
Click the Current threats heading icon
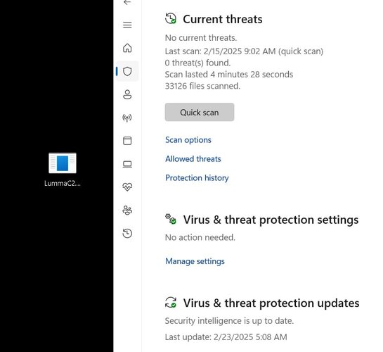[171, 18]
